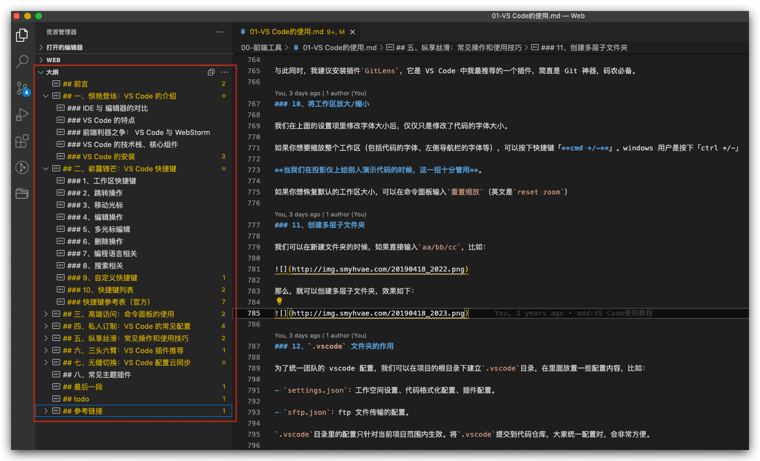The image size is (760, 461).
Task: Open the GitLens activity bar icon
Action: tap(22, 167)
